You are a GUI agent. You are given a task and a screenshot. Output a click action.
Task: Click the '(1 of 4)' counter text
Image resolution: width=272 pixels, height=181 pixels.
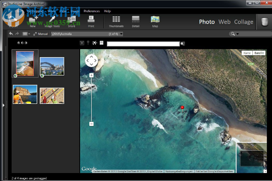coord(113,34)
